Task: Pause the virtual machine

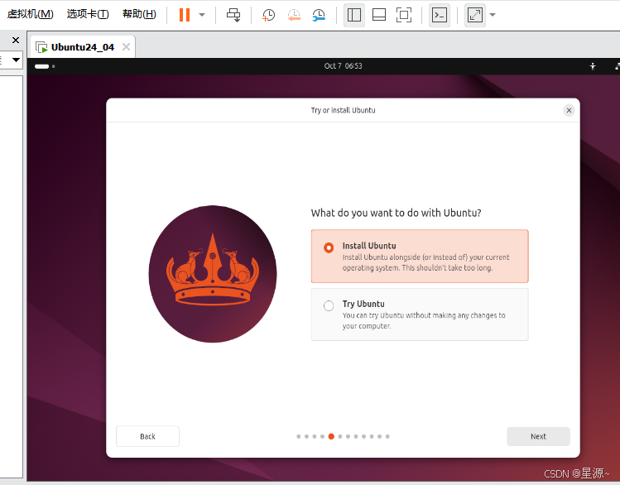Action: click(185, 15)
